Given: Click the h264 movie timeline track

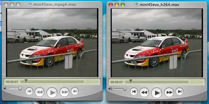Looking at the screenshot, I should tap(157, 82).
